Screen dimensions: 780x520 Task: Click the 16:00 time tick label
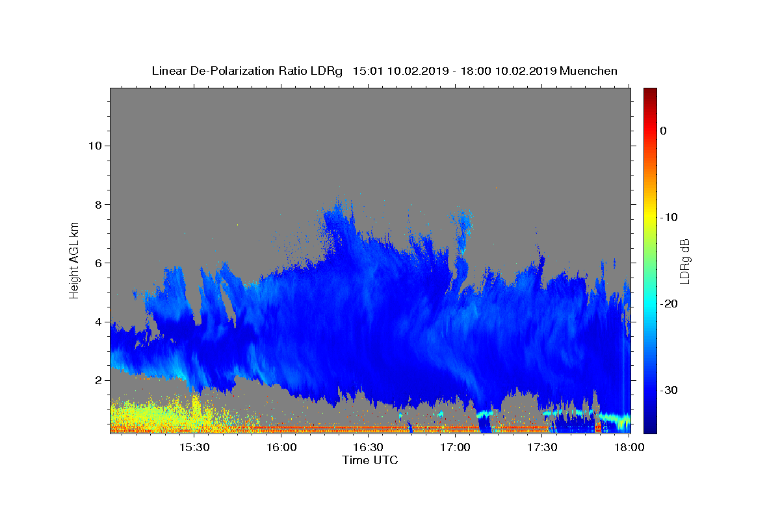tap(281, 447)
